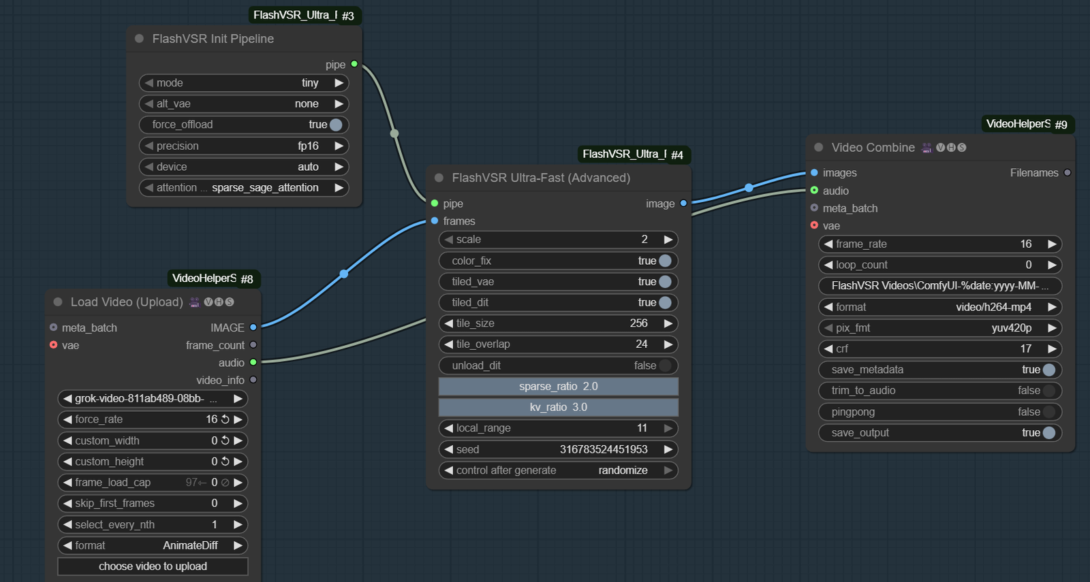Click the sparse_ratio slider
The image size is (1090, 582).
[x=558, y=387]
